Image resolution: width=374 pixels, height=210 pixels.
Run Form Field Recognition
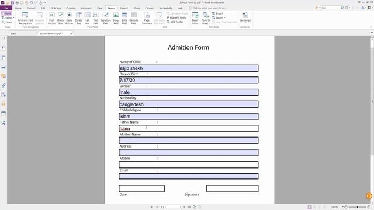(25, 18)
